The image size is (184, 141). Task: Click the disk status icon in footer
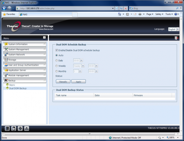(14, 129)
